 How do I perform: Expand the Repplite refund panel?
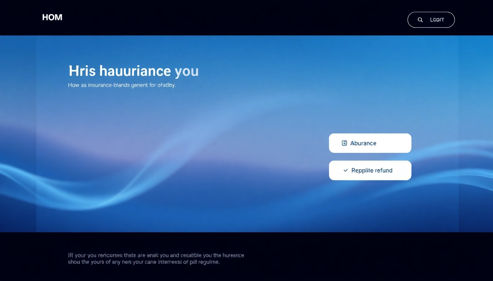pyautogui.click(x=370, y=170)
